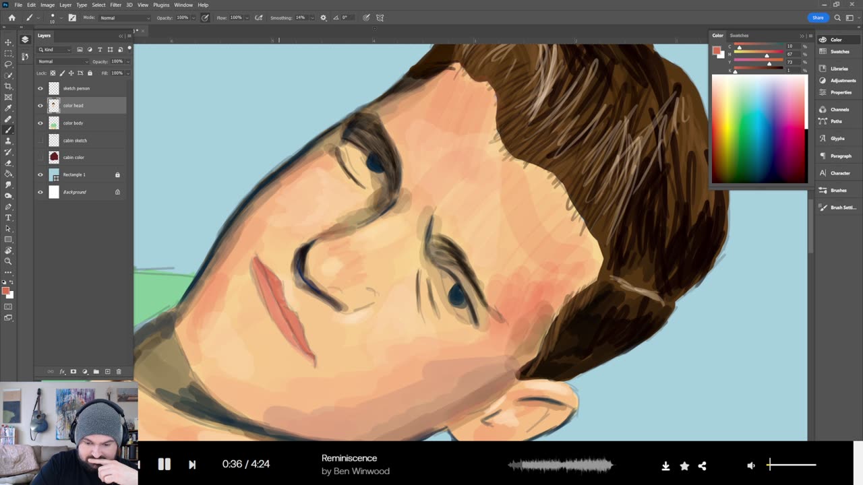Add a layer mask in Layers panel

pos(73,371)
